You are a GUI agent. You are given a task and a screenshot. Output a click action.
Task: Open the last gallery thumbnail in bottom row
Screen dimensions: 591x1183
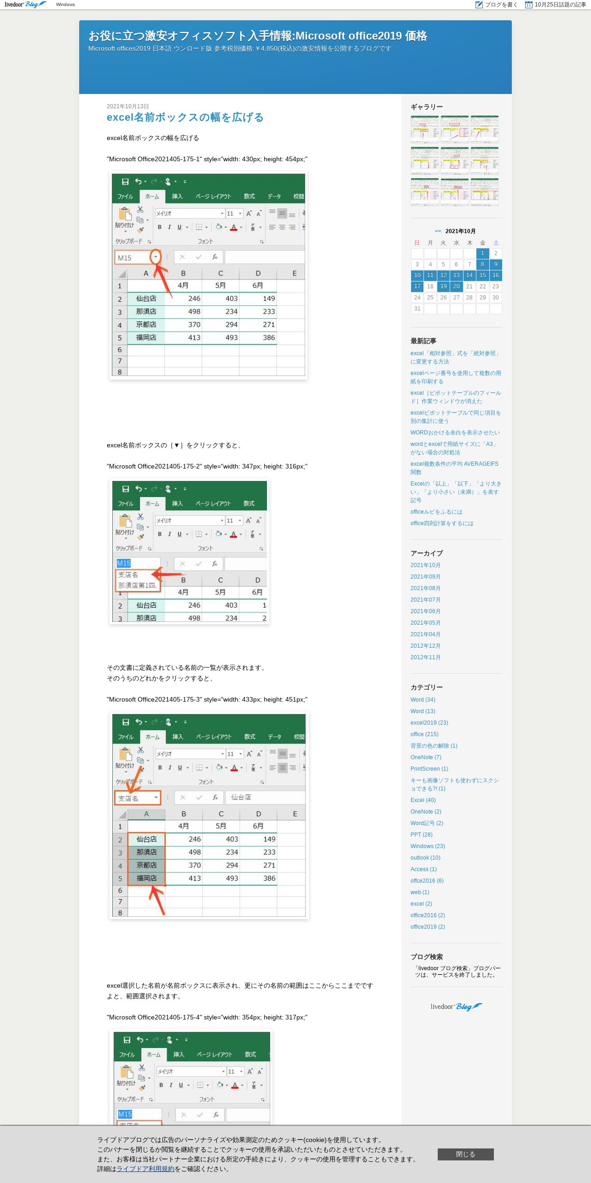[x=485, y=192]
